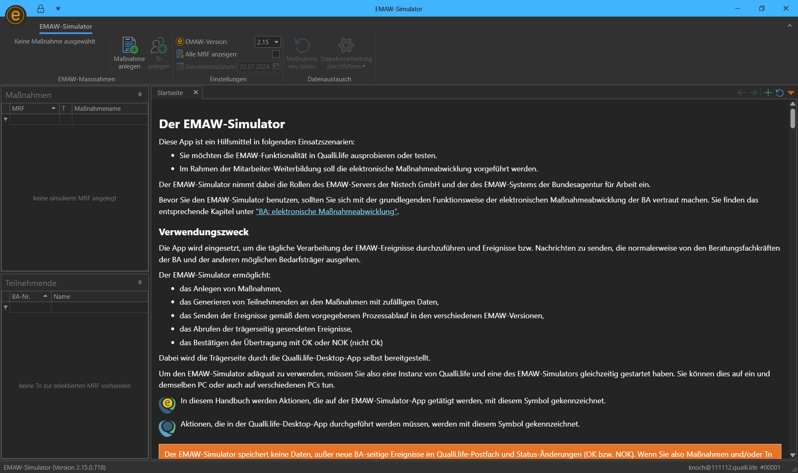Click the Alle MRF anzeigen label icon
Screen dimensions: 798x473
(x=180, y=54)
